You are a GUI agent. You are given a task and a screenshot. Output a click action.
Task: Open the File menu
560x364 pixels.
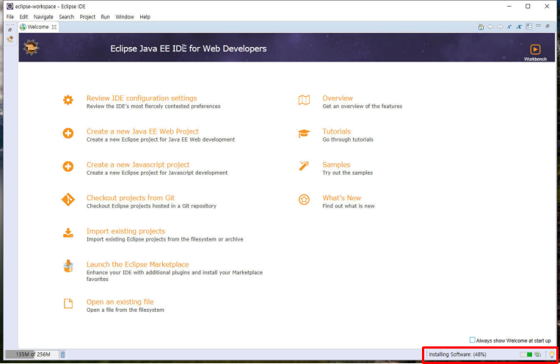pos(10,17)
